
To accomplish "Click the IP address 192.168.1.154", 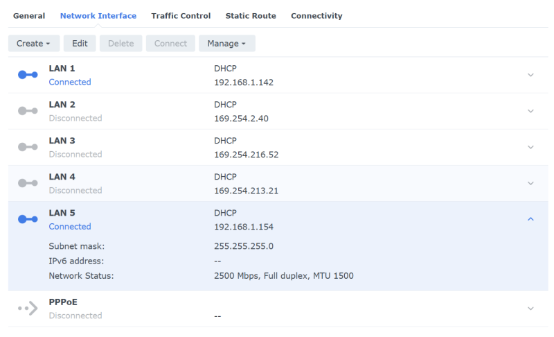I will click(x=244, y=227).
